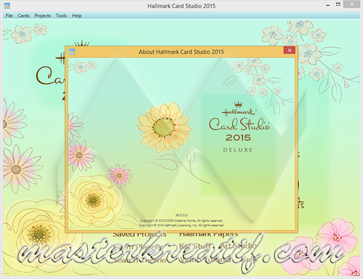Click the Creative Home copyright line
This screenshot has width=363, height=279.
coord(181,220)
